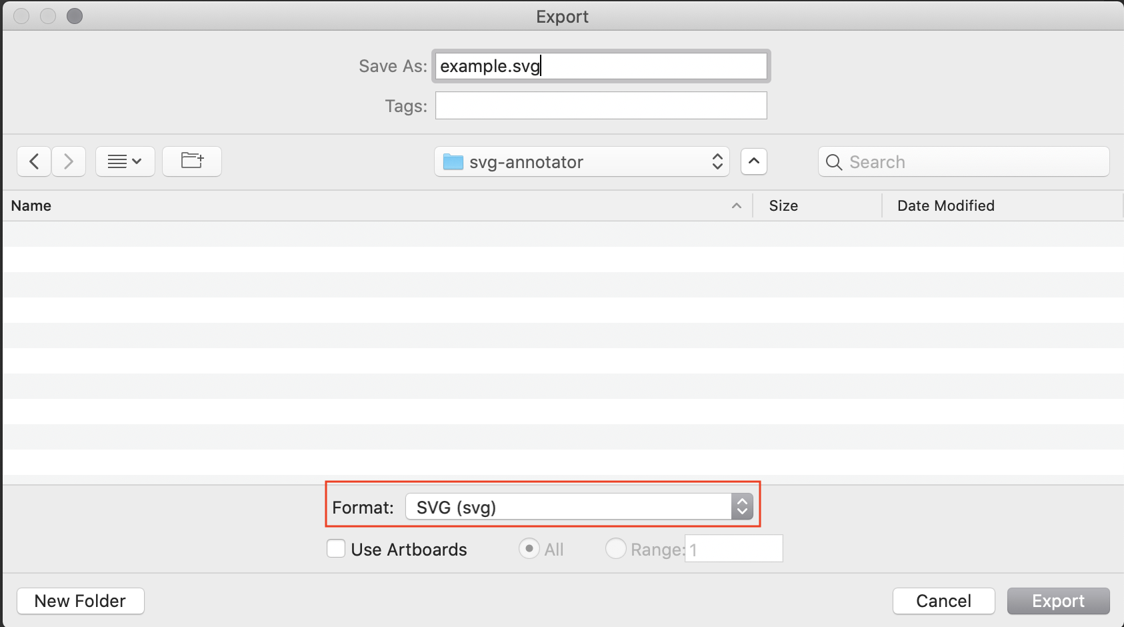The image size is (1124, 627).
Task: Sort files by Size column
Action: [817, 205]
